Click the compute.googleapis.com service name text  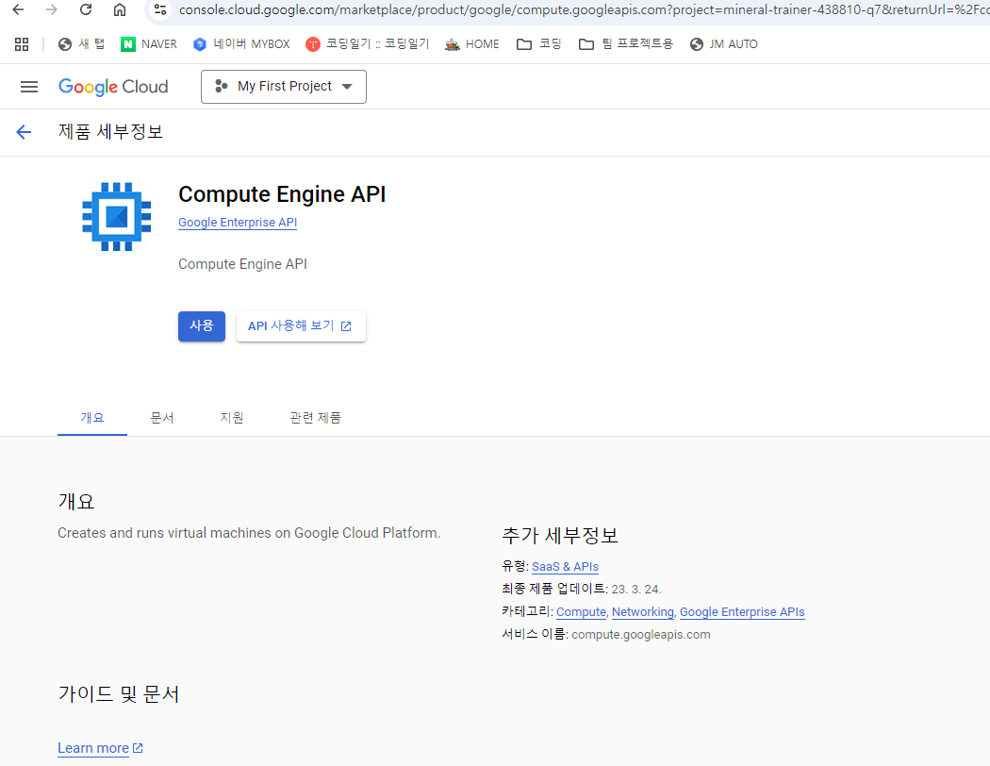click(641, 635)
